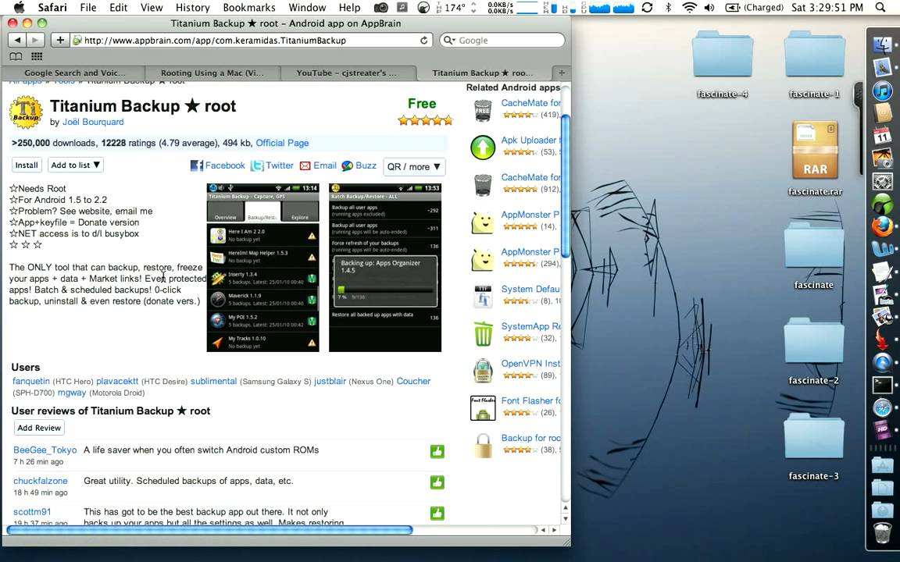Viewport: 900px width, 562px height.
Task: Open author Joël Bourquard link
Action: tap(92, 122)
